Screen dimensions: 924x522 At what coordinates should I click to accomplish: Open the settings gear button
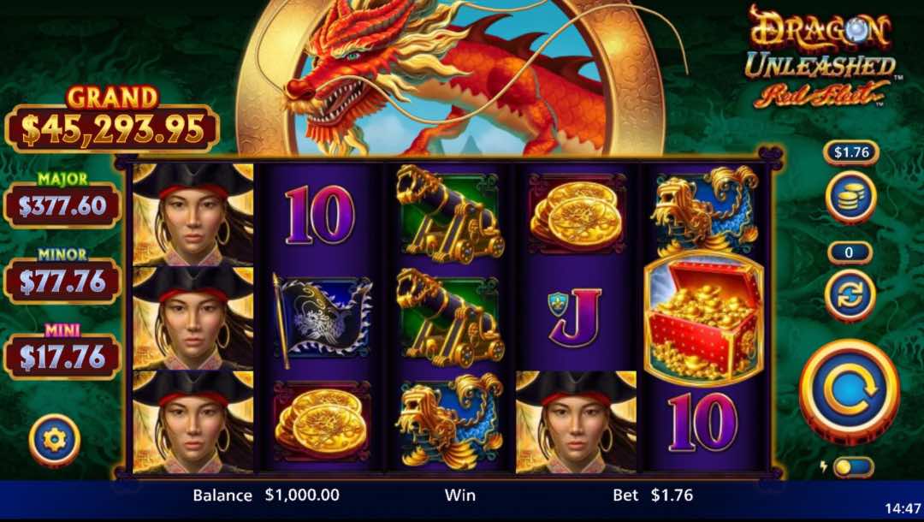(x=55, y=440)
